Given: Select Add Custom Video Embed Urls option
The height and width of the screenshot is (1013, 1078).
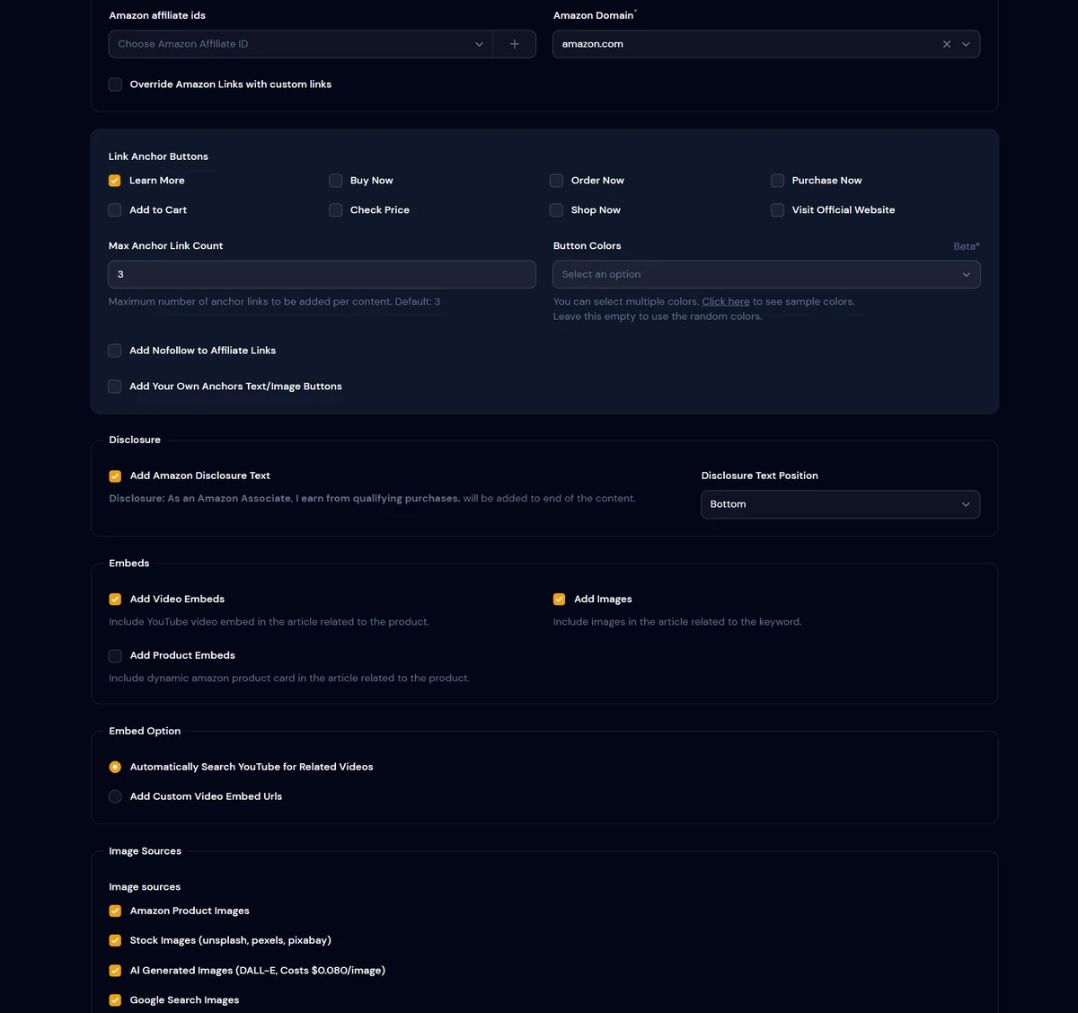Looking at the screenshot, I should click(115, 796).
